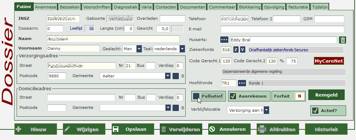Delete the Huisarts with the trash icon

[x=343, y=40]
